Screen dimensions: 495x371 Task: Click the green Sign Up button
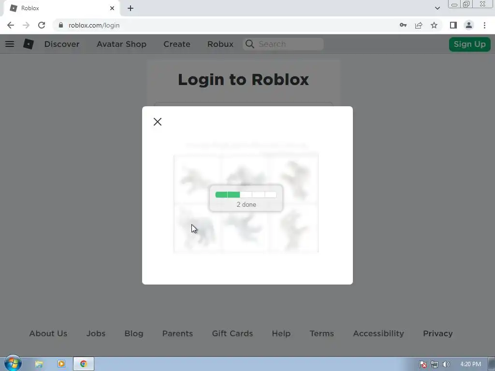470,44
